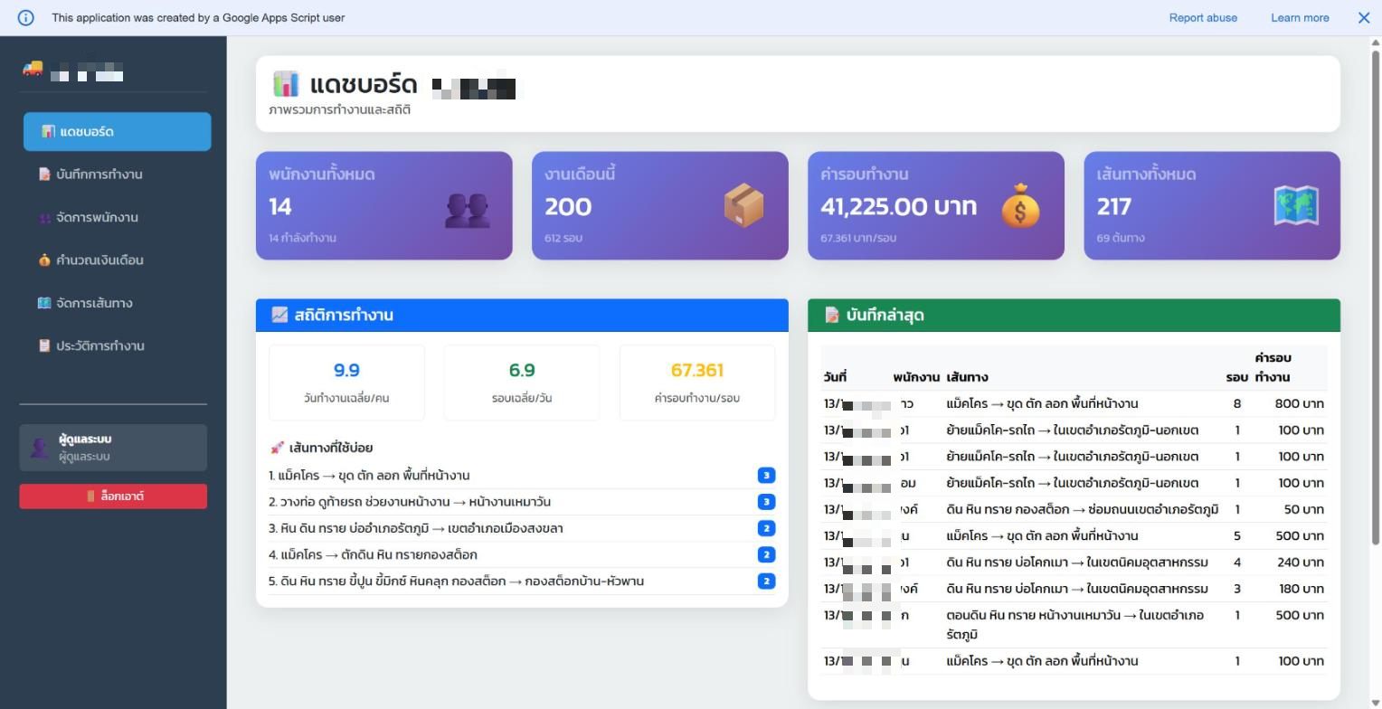Open ประวัติการทำงาน menu item

point(118,345)
